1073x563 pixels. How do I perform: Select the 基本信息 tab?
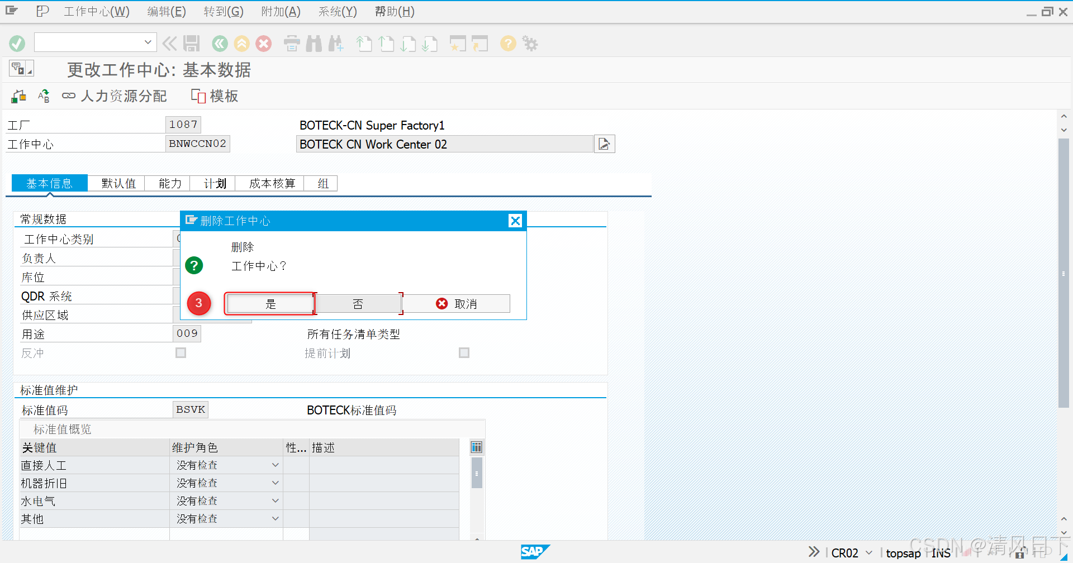(x=49, y=183)
